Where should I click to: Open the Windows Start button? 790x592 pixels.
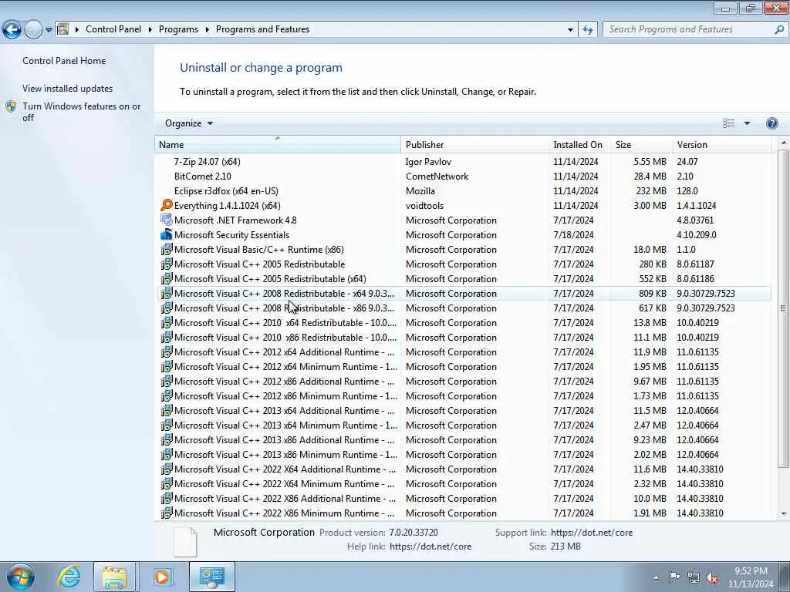(x=21, y=577)
